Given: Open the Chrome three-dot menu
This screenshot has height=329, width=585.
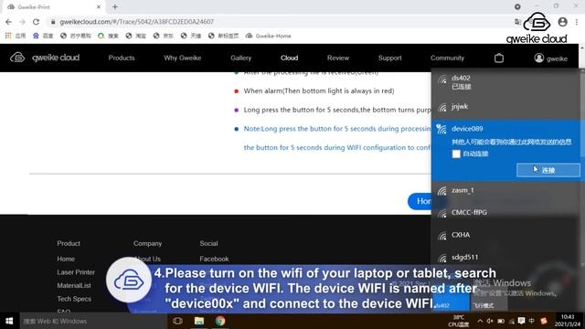Looking at the screenshot, I should pyautogui.click(x=577, y=22).
